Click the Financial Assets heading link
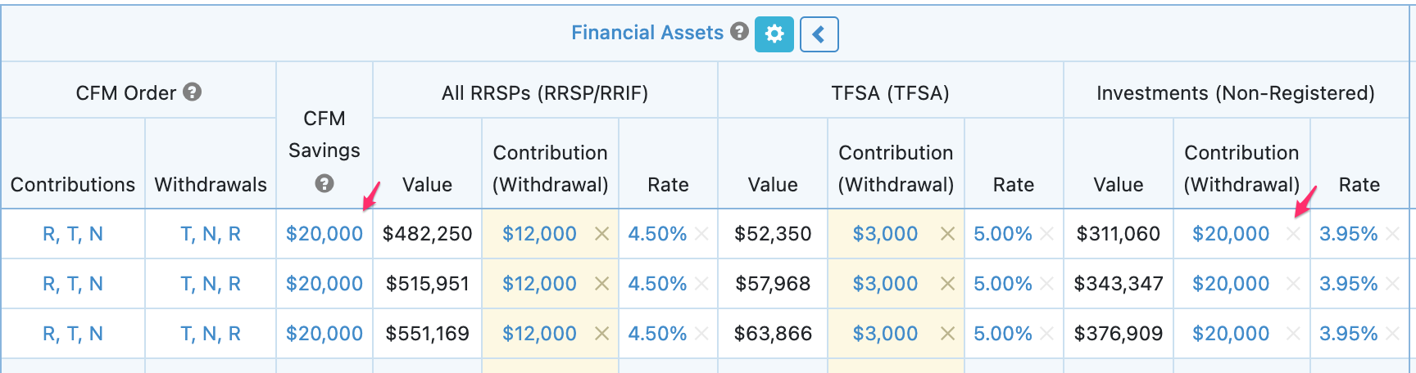This screenshot has height=373, width=1416. pyautogui.click(x=647, y=33)
